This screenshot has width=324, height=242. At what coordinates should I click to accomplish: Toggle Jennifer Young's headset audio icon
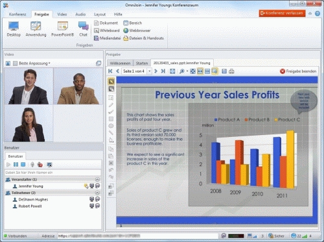coord(98,186)
